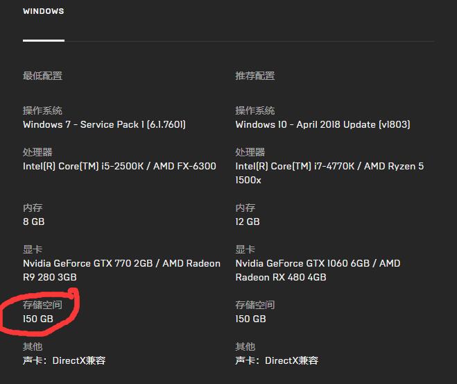Click the 内存 label above 12 GB
Image resolution: width=457 pixels, height=384 pixels.
tap(245, 208)
